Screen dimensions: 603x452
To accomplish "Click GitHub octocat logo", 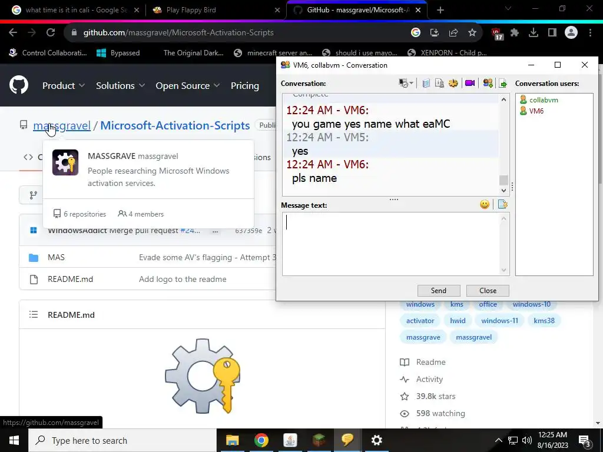I will tap(19, 85).
